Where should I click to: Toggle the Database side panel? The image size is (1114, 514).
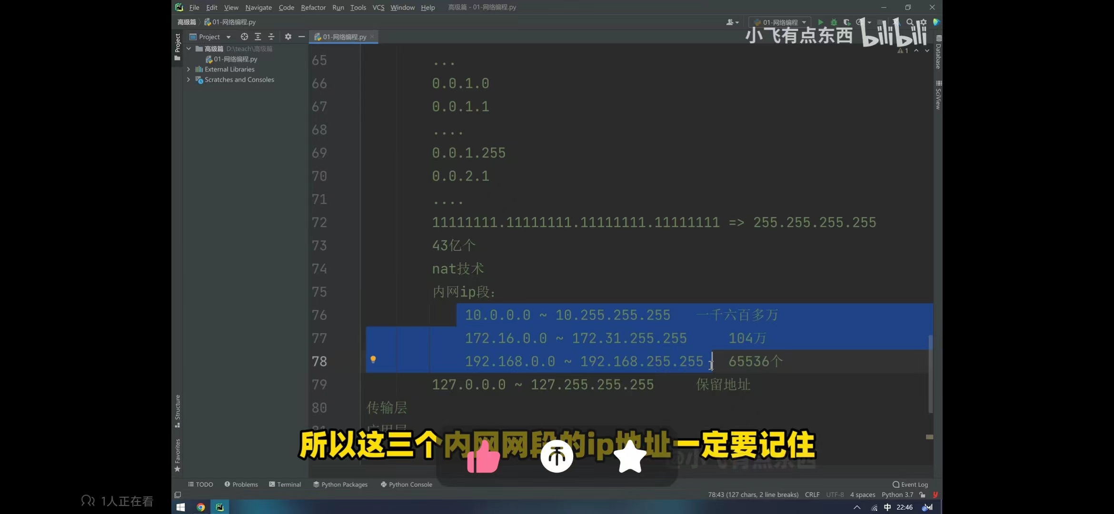[938, 52]
